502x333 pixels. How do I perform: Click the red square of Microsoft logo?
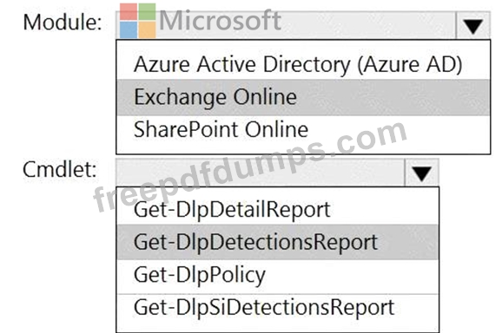(x=129, y=11)
